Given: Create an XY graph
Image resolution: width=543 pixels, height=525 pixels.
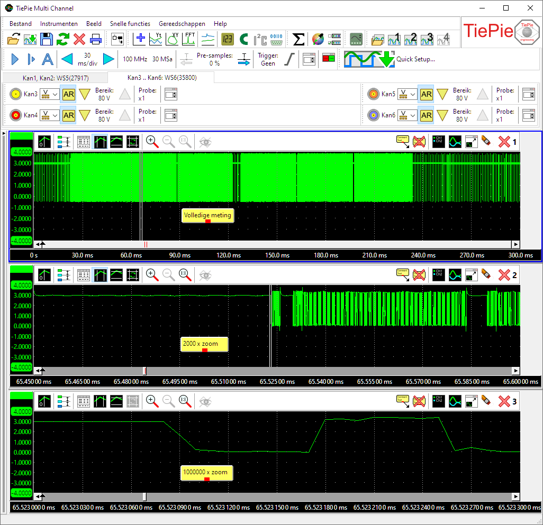Looking at the screenshot, I should coord(173,39).
